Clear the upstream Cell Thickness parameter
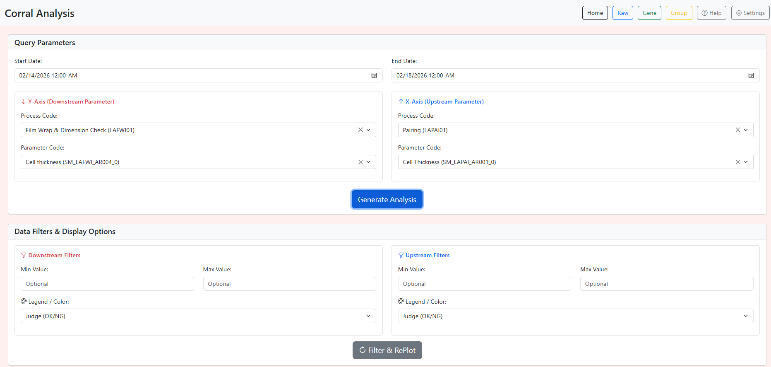Screen dimensions: 771x367 (x=737, y=162)
